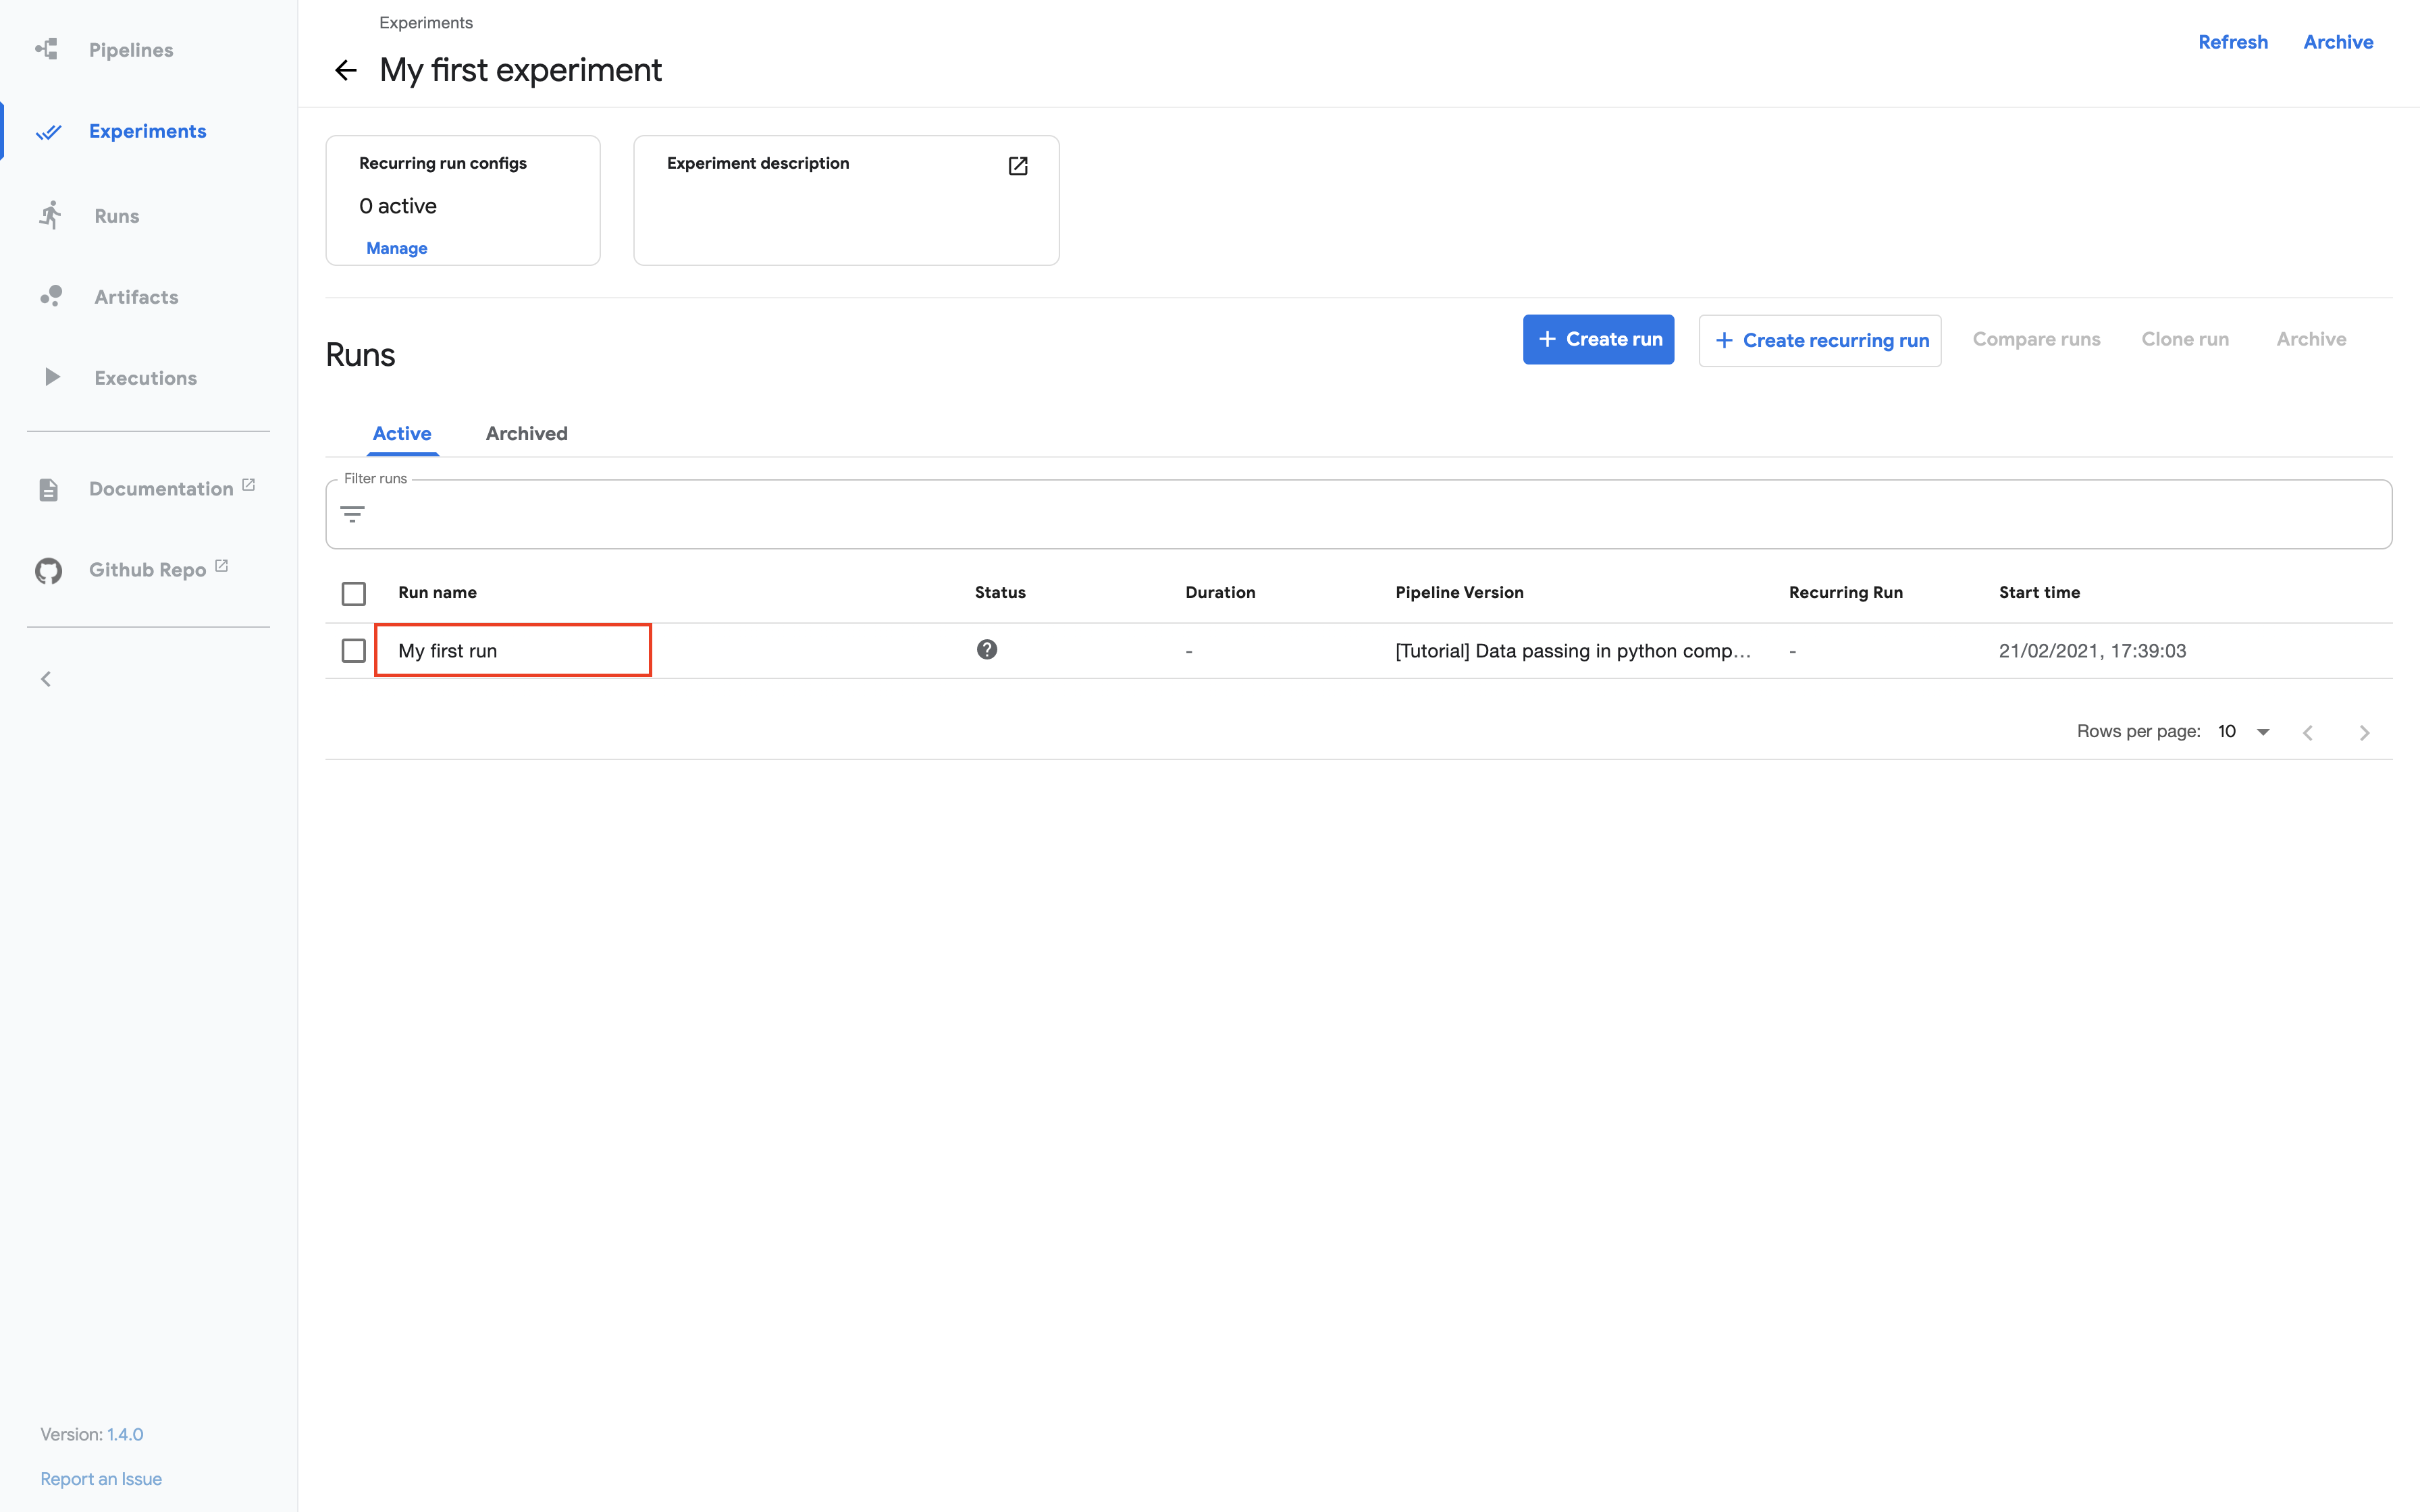Open the Executions section in sidebar
This screenshot has height=1512, width=2420.
pos(145,377)
